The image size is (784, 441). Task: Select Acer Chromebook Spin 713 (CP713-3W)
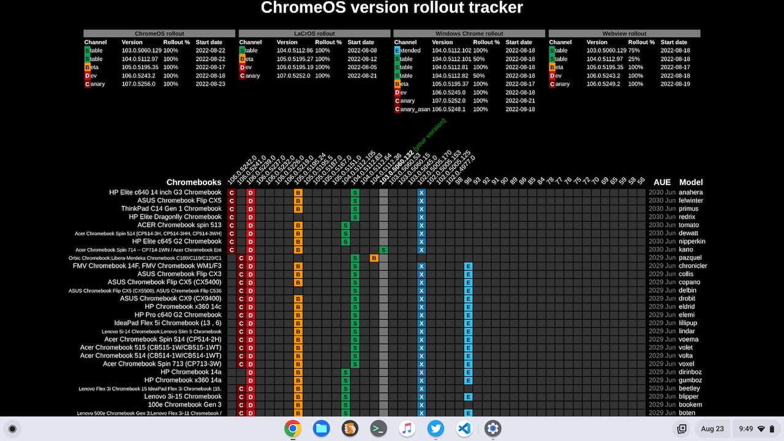[162, 364]
